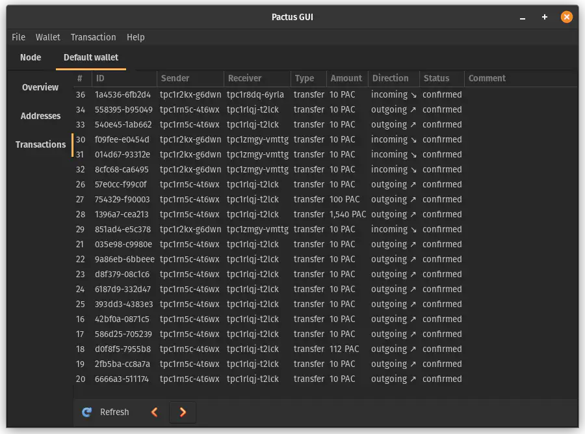Viewport: 585px width, 434px height.
Task: Open the Transaction menu
Action: tap(93, 37)
